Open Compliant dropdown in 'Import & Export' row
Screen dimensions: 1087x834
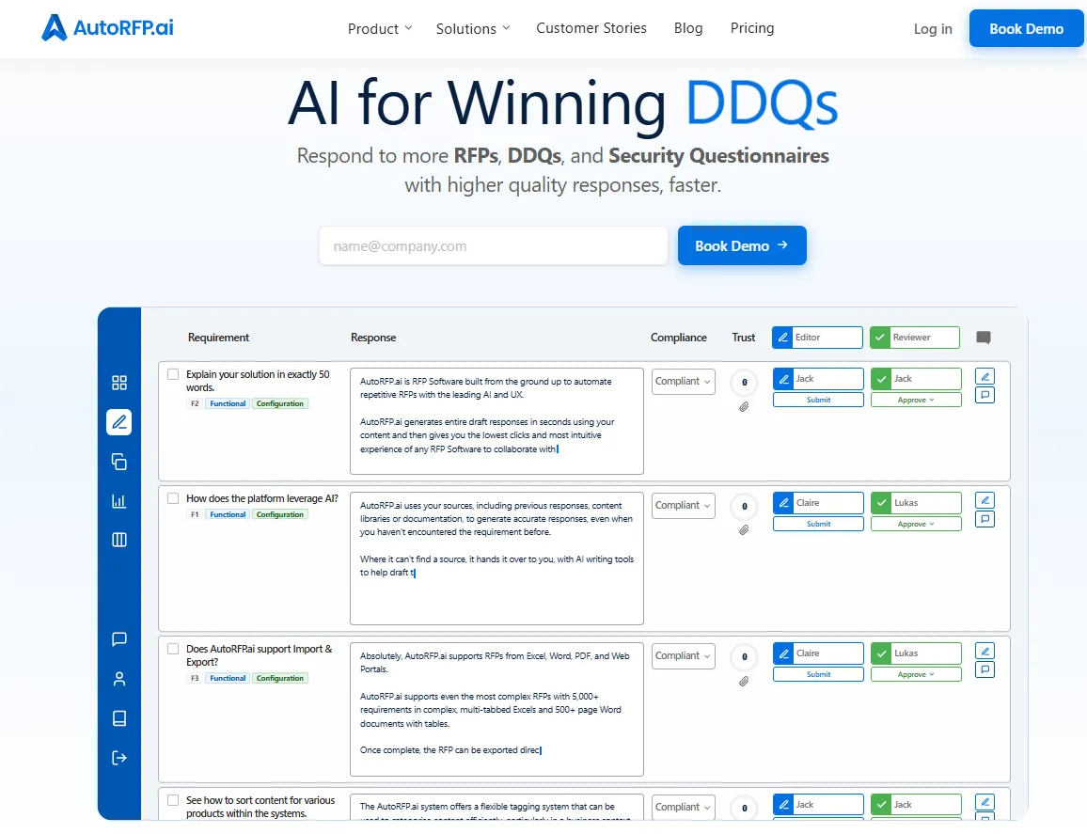pyautogui.click(x=683, y=656)
